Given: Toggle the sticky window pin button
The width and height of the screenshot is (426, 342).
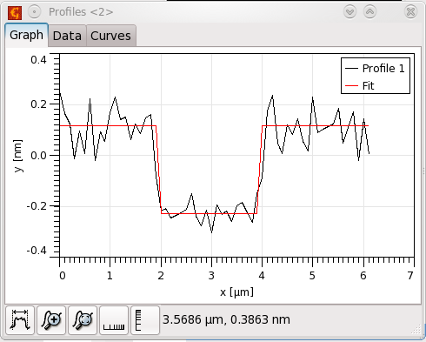Looking at the screenshot, I should click(35, 12).
